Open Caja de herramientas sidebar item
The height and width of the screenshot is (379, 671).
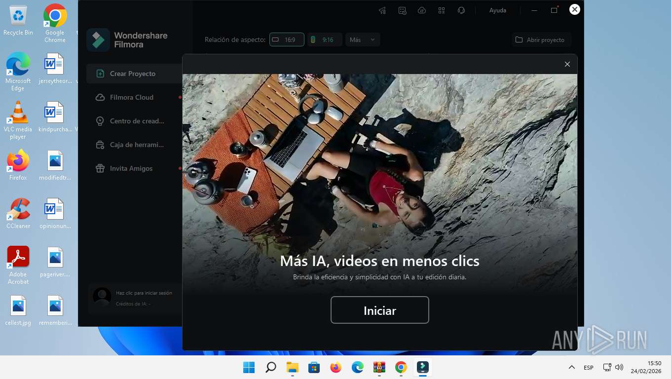[134, 145]
